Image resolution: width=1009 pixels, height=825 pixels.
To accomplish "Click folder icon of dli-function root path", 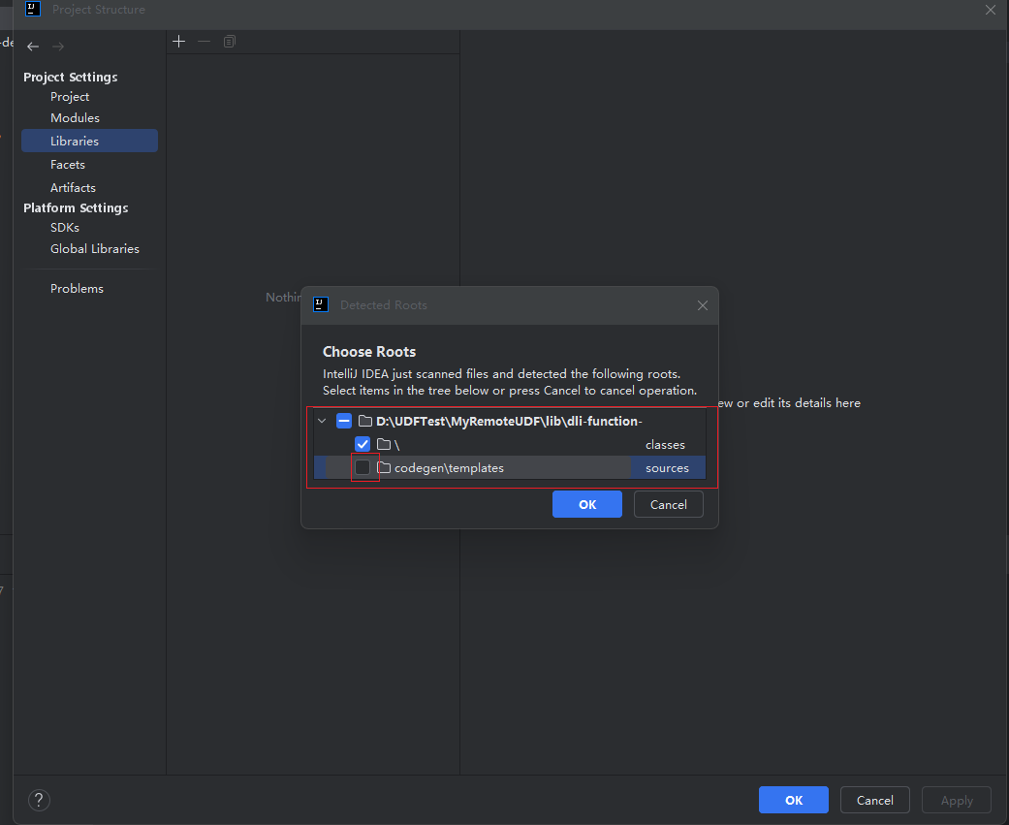I will (365, 421).
